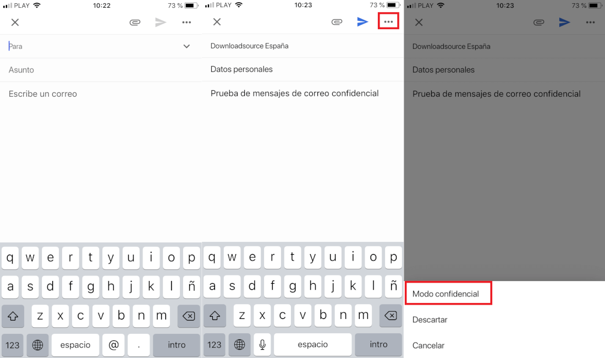This screenshot has height=358, width=605.
Task: Tap the 123 key on middle keyboard
Action: (214, 344)
